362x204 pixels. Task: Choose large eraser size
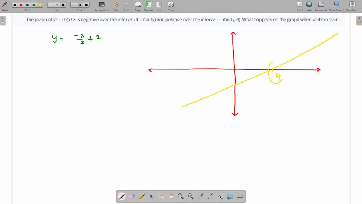[x=86, y=5]
